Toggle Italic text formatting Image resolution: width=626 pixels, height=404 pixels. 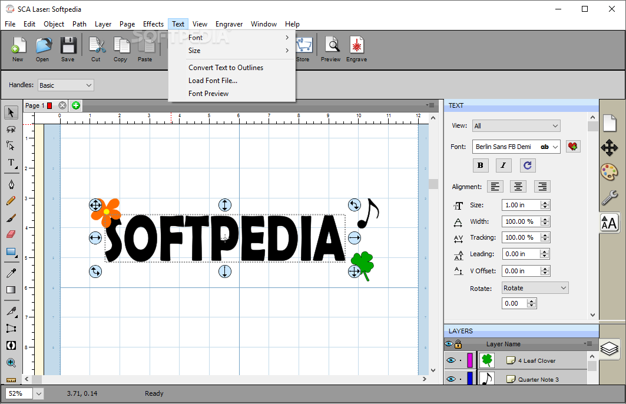click(x=504, y=165)
